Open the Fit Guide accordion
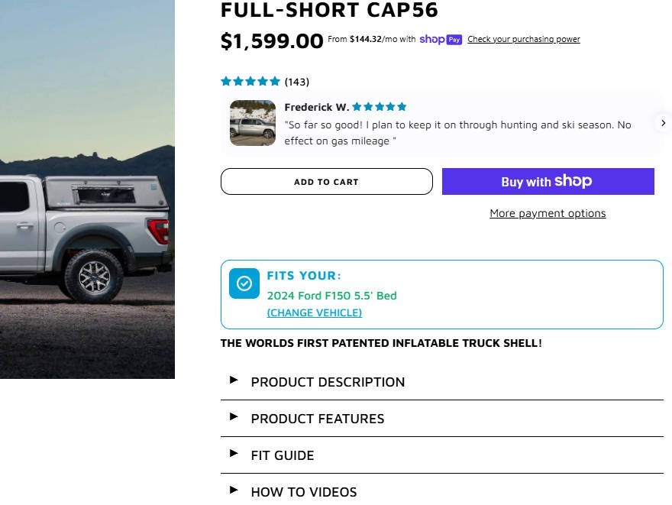This screenshot has width=672, height=505. click(x=282, y=455)
